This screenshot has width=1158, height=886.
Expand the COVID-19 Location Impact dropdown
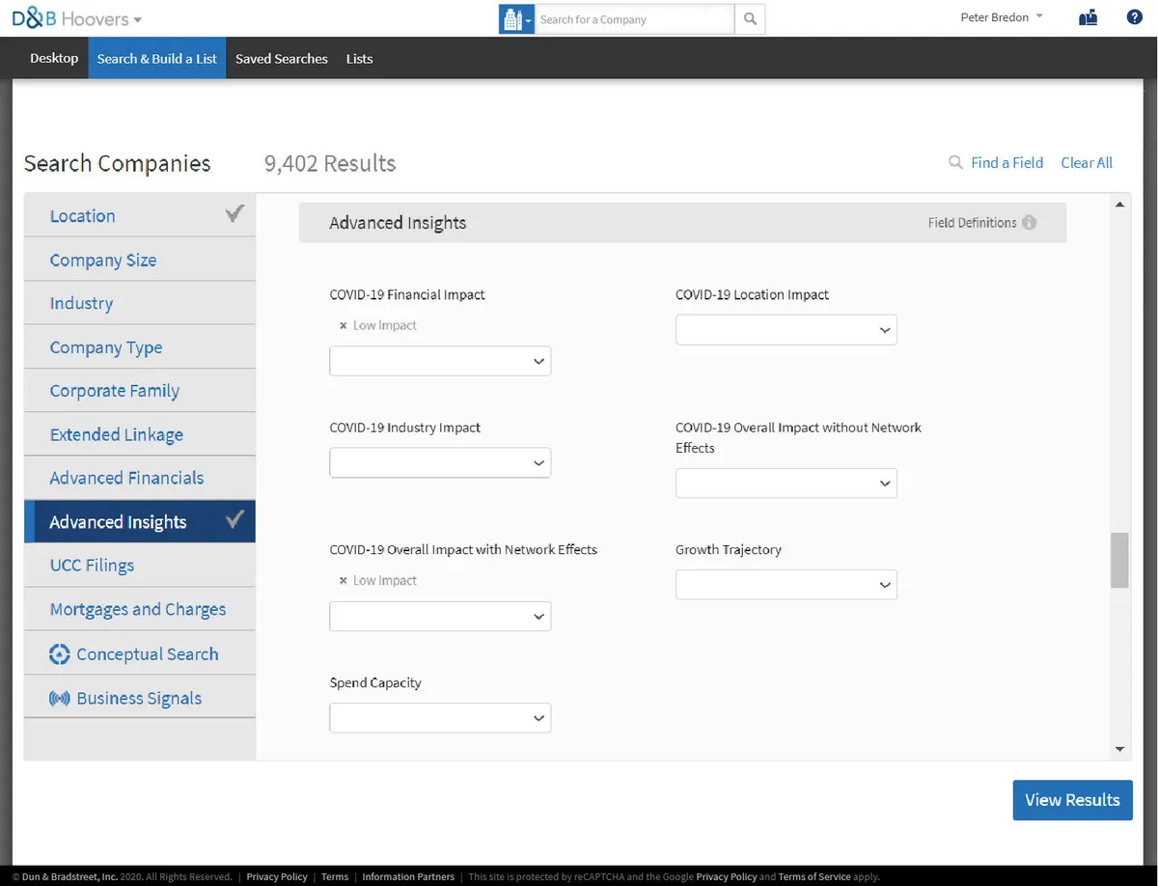click(x=786, y=330)
